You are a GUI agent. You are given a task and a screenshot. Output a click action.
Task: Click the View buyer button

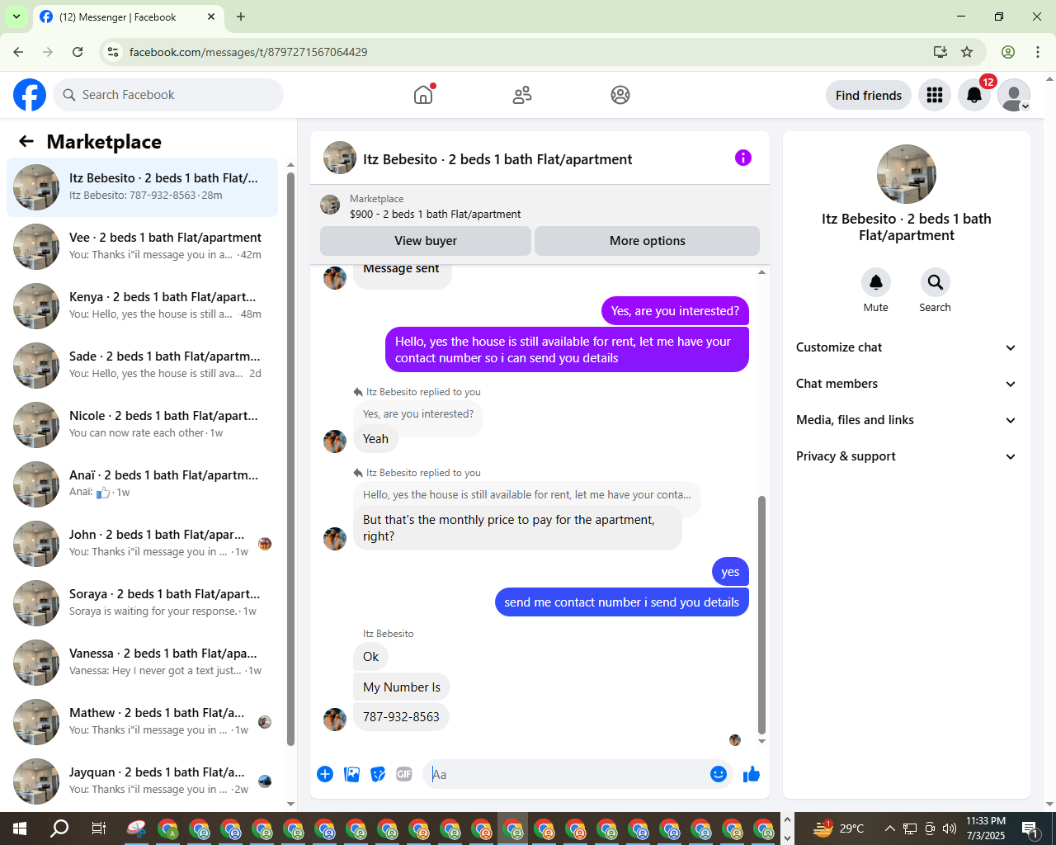click(x=426, y=241)
